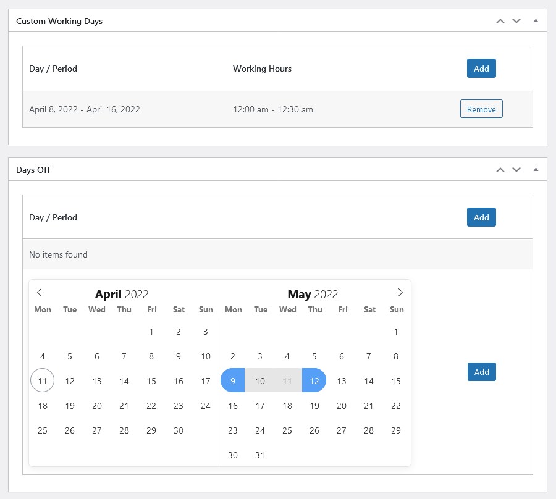This screenshot has height=499, width=556.
Task: Move Days Off panel up
Action: [x=500, y=170]
